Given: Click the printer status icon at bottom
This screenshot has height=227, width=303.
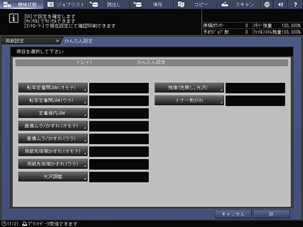Looking at the screenshot, I should [x=25, y=223].
